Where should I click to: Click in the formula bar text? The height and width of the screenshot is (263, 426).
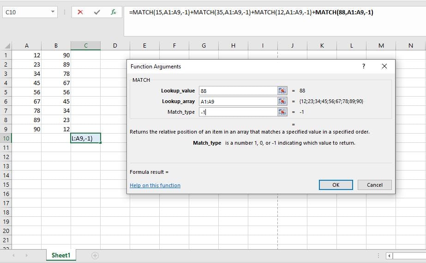click(x=251, y=12)
